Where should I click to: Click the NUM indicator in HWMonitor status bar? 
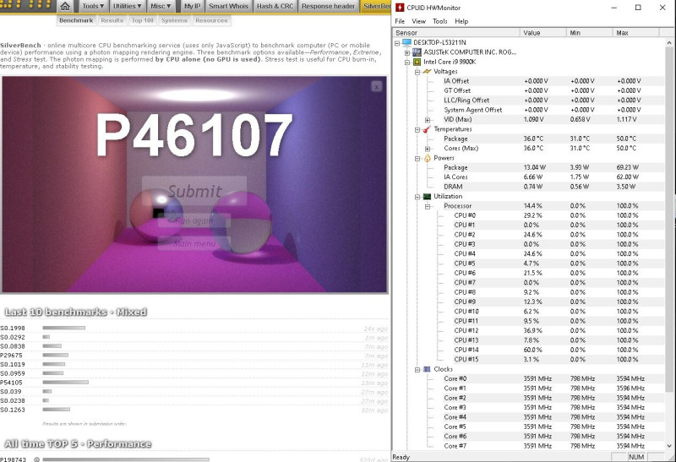tap(636, 457)
